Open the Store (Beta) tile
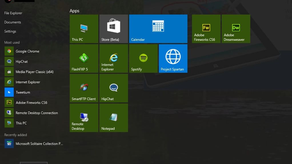 114,29
